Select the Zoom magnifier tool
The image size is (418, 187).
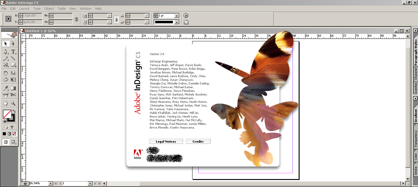click(x=13, y=103)
